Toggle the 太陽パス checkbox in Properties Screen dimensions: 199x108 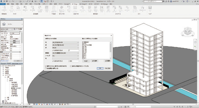pos(11,50)
